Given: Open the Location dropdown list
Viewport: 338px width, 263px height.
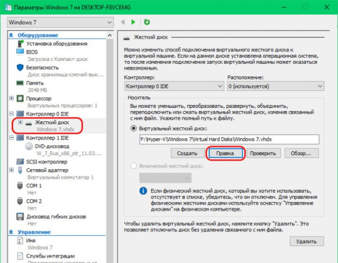Looking at the screenshot, I should point(275,86).
